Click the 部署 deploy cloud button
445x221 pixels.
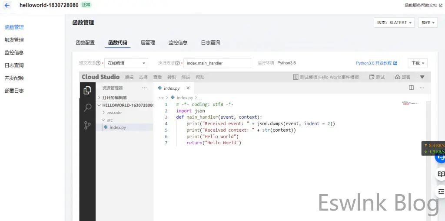point(402,77)
